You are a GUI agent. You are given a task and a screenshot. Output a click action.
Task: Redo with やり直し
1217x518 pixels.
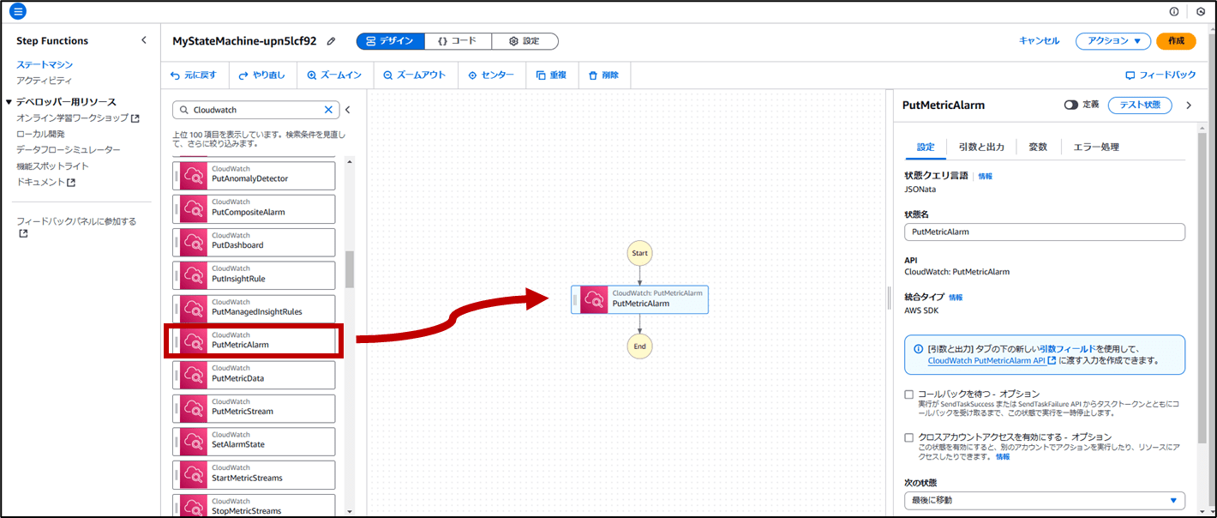(x=262, y=75)
